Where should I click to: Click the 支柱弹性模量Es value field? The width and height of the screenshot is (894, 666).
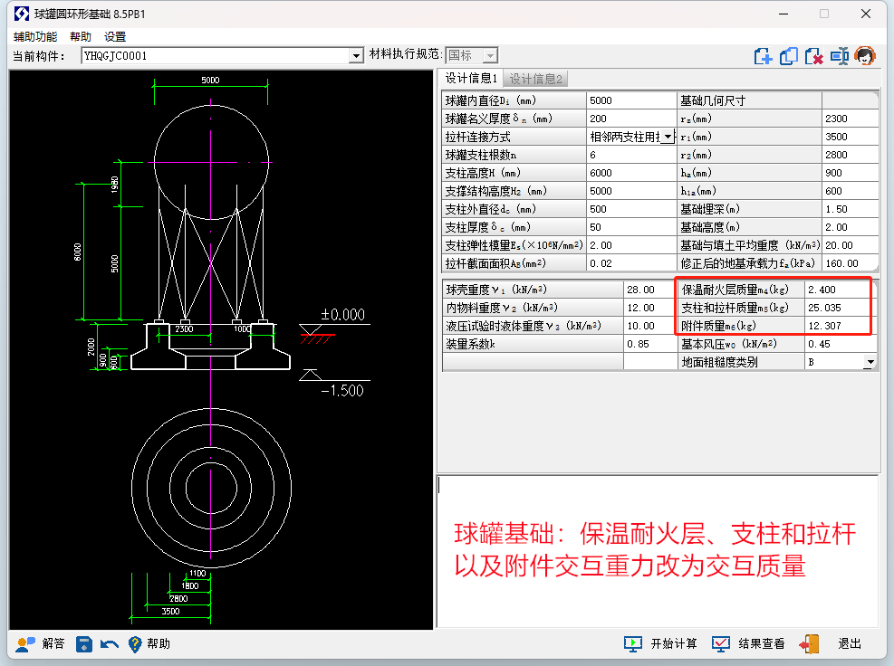tap(631, 245)
